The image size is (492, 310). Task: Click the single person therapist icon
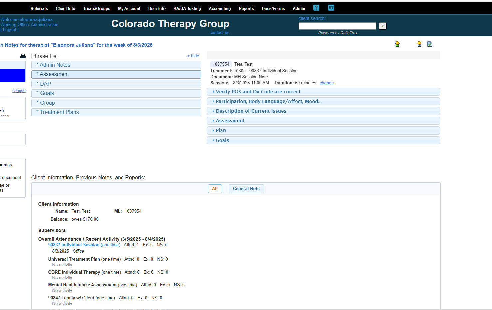pyautogui.click(x=419, y=44)
